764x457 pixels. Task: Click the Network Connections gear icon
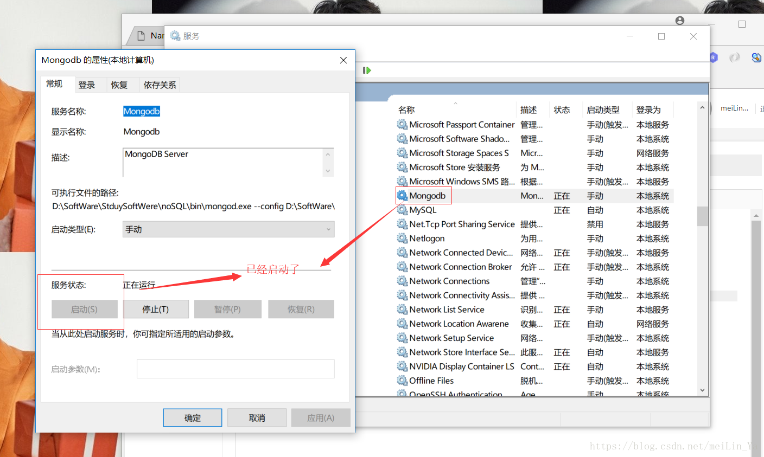coord(402,281)
